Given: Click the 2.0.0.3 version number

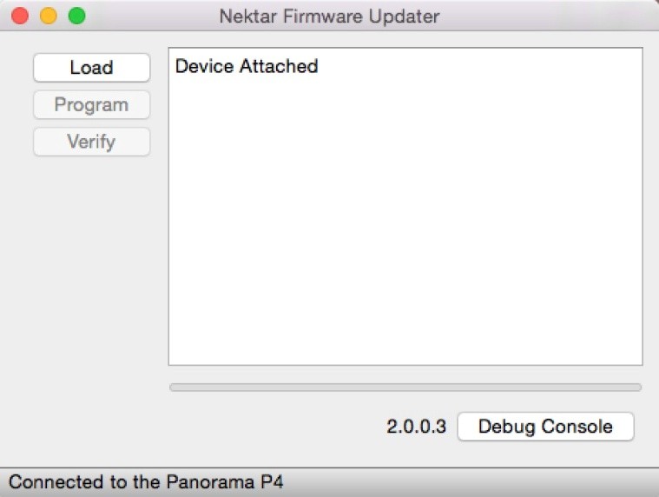Looking at the screenshot, I should tap(416, 427).
